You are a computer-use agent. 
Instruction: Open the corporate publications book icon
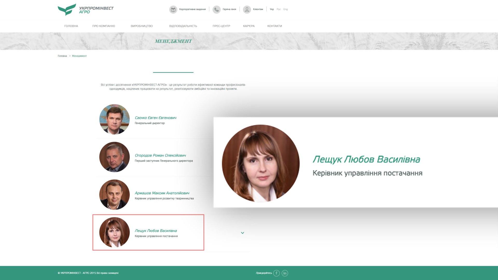pos(173,10)
